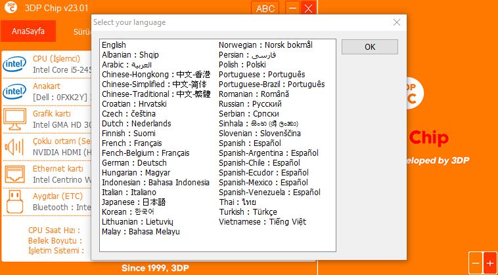Select Slovenian : Slovenščina
Viewport: 498px width, 275px height.
260,133
